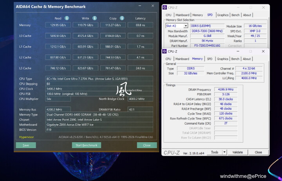Select L3 Cache latency 24.0 ns
Image resolution: width=282 pixels, height=181 pixels.
[x=141, y=68]
